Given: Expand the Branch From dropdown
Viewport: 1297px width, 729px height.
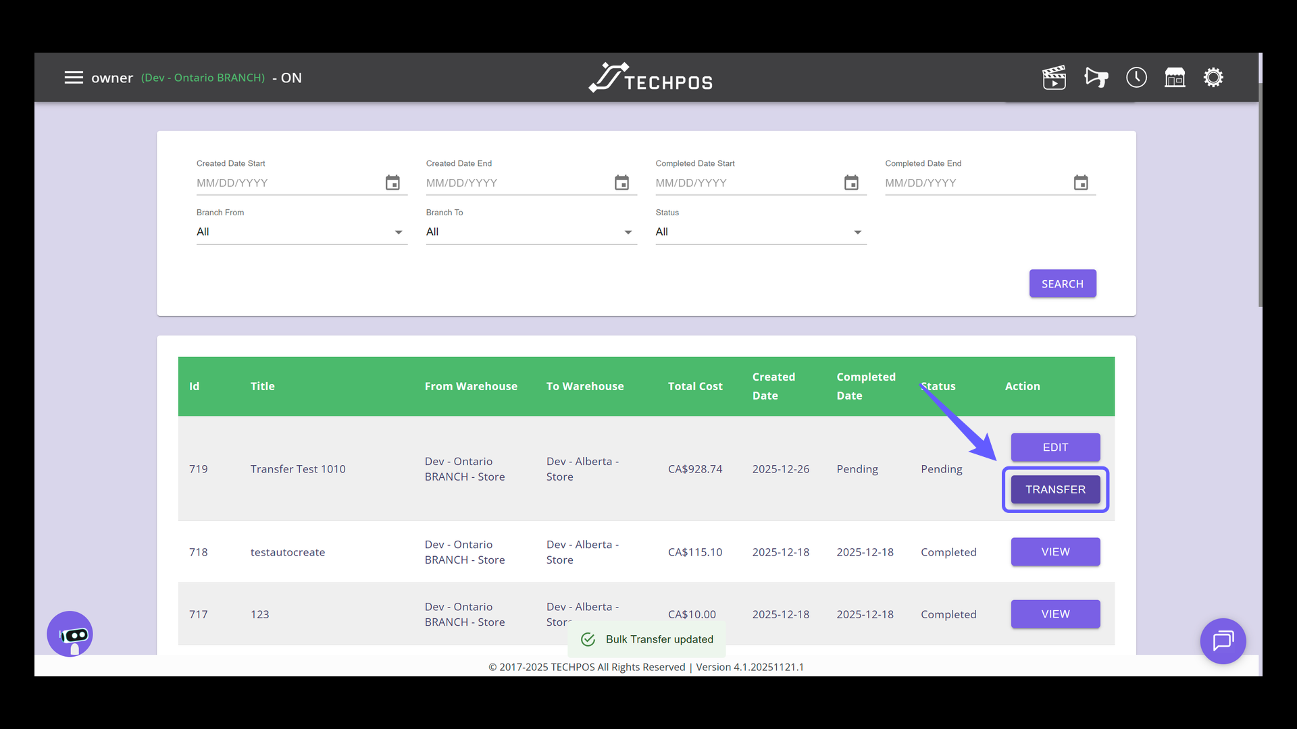Looking at the screenshot, I should click(301, 232).
